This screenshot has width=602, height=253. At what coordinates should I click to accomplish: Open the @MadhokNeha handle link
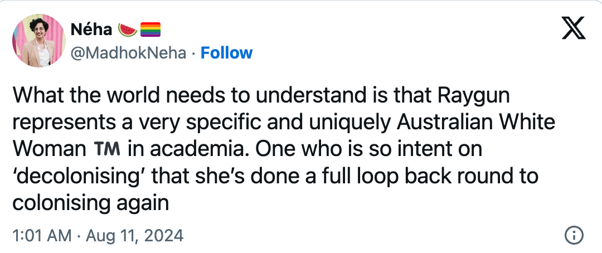pyautogui.click(x=128, y=53)
